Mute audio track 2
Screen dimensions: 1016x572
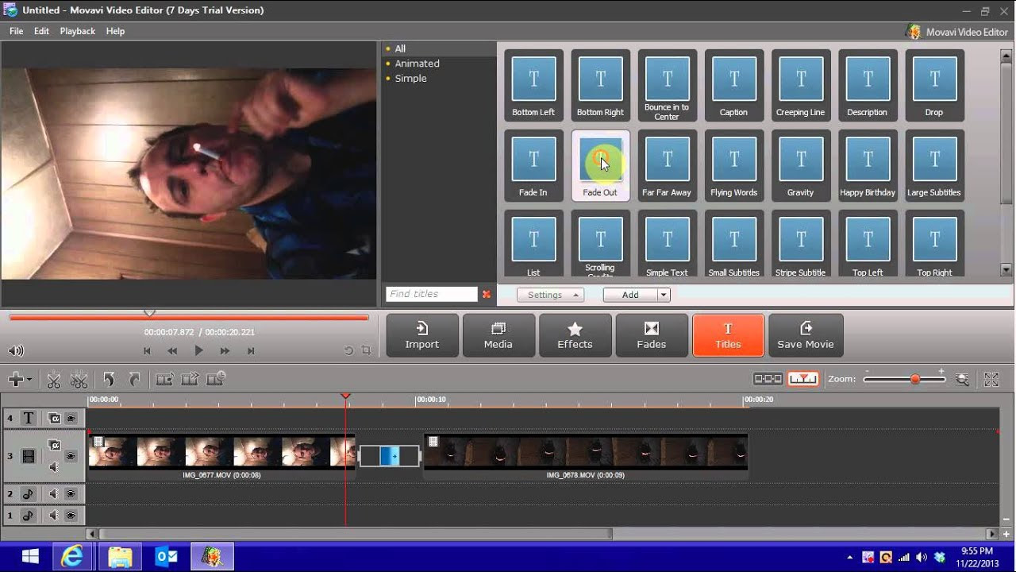(x=54, y=493)
